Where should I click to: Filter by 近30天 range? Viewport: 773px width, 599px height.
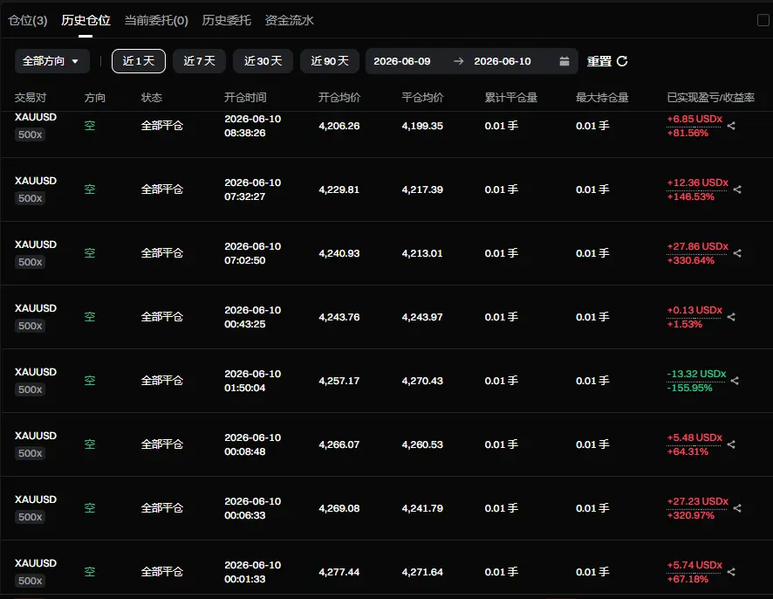263,61
